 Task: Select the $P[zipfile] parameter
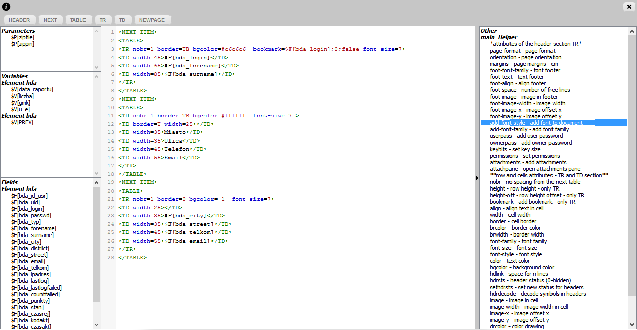(x=23, y=38)
